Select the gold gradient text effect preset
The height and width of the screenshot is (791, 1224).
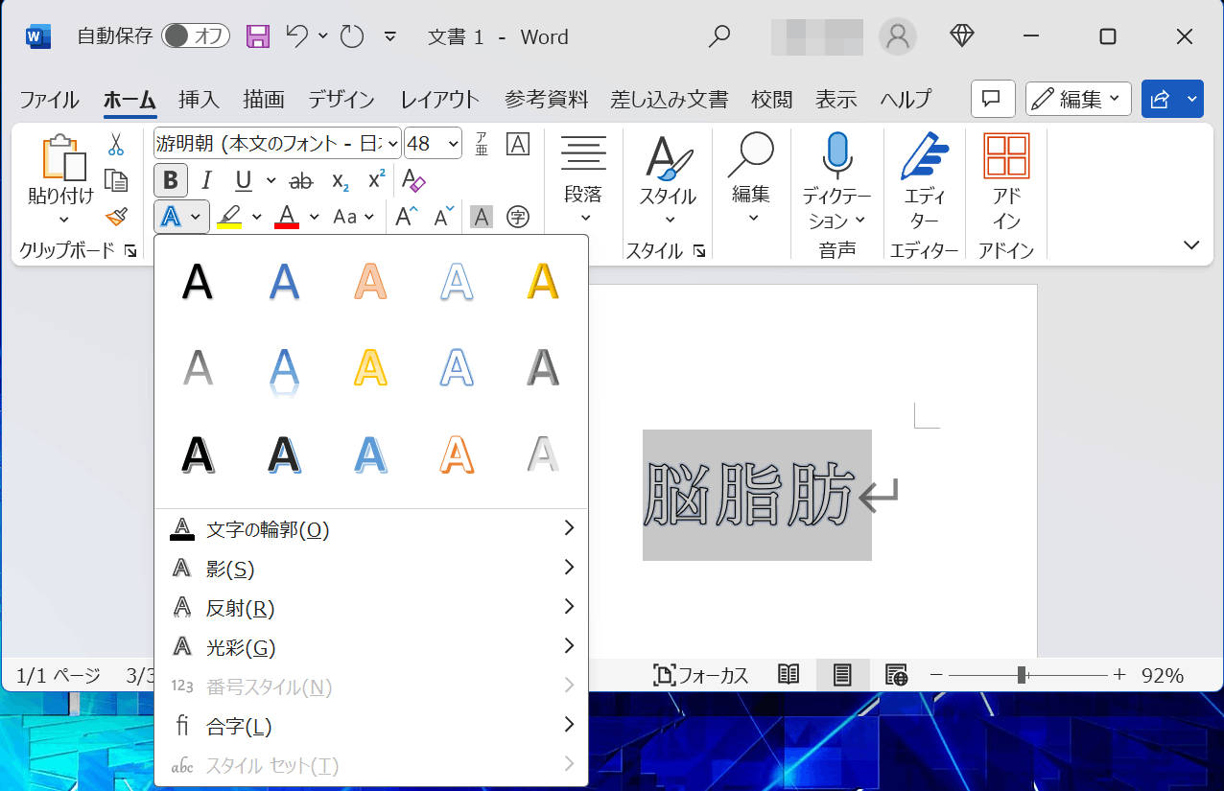pyautogui.click(x=543, y=282)
